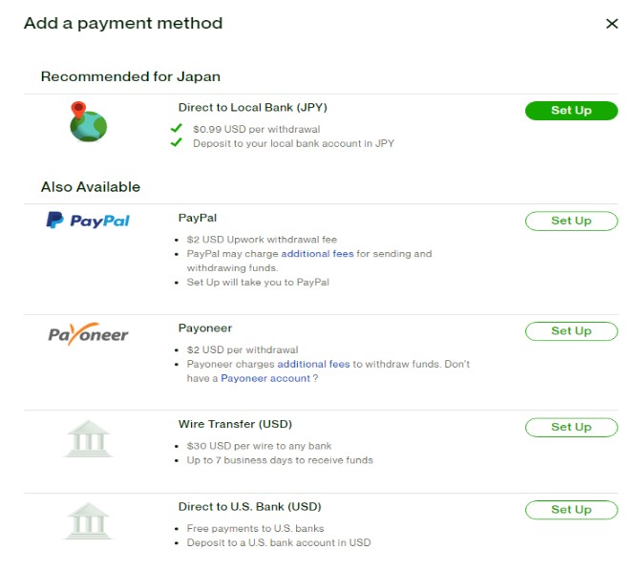Close the Add a payment method dialog

tap(611, 24)
